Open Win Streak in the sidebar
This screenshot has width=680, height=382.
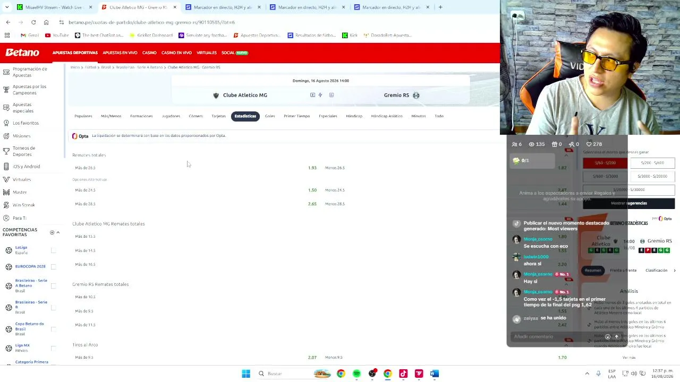(x=24, y=205)
